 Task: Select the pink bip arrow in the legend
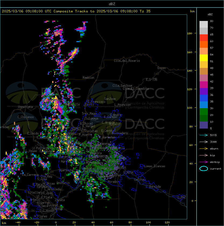pos(204,155)
